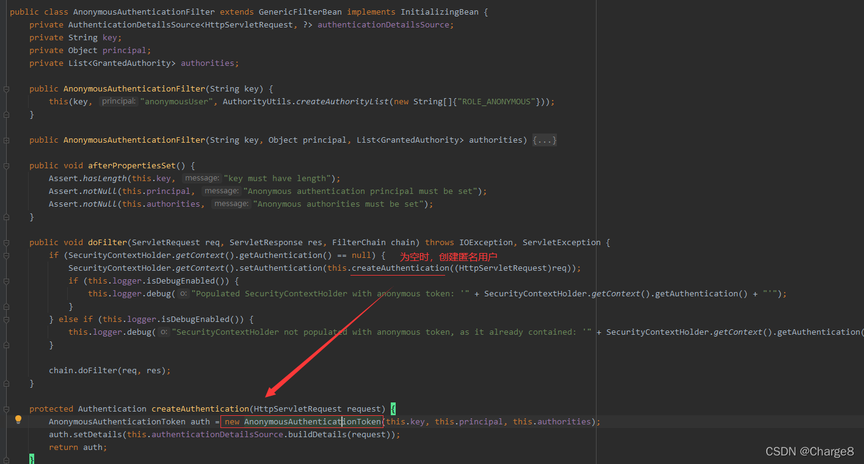Click the "anonymousUser" string literal

(176, 102)
